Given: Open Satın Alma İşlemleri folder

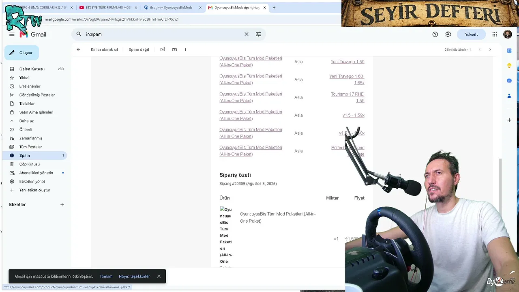Looking at the screenshot, I should (36, 112).
